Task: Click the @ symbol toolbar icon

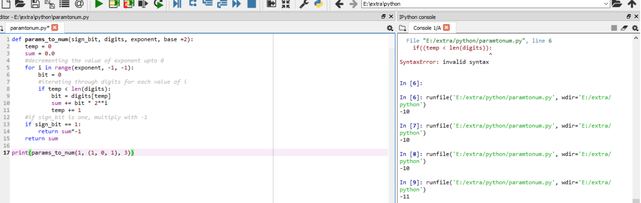Action: (79, 4)
